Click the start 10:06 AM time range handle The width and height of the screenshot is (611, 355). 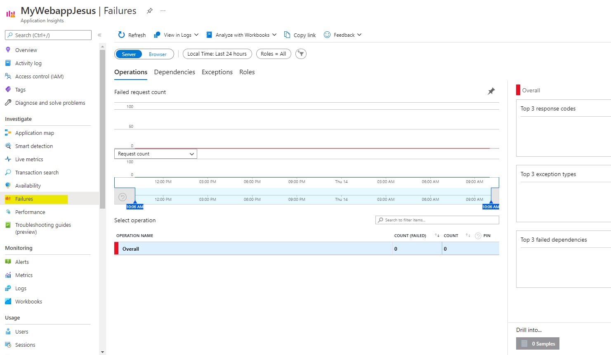tap(135, 207)
